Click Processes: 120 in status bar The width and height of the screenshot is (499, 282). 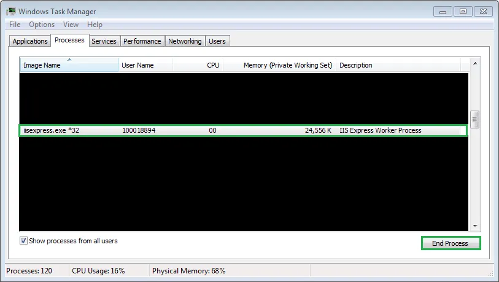pyautogui.click(x=29, y=271)
